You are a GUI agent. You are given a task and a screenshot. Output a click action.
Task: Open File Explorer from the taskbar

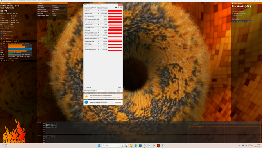click(131, 146)
